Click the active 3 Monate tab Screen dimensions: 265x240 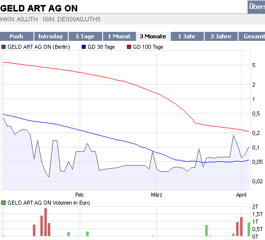point(153,36)
